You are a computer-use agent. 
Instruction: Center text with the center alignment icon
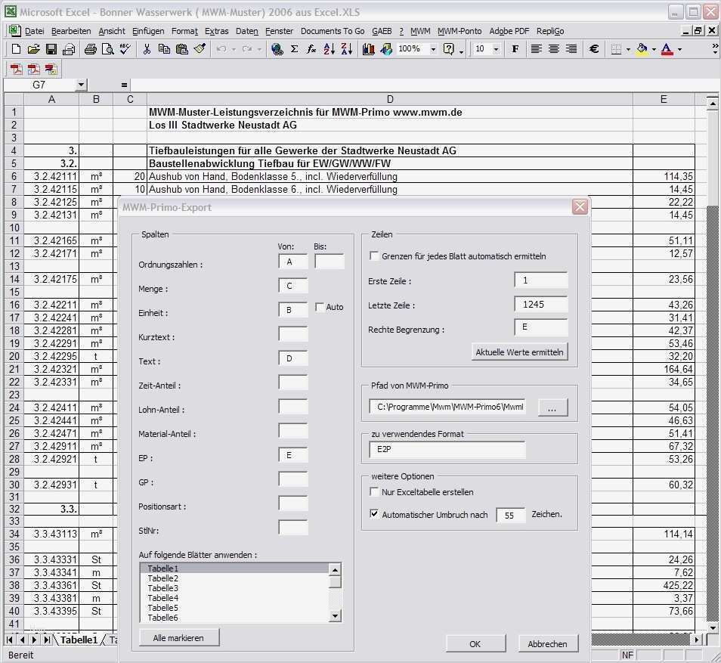pyautogui.click(x=554, y=49)
